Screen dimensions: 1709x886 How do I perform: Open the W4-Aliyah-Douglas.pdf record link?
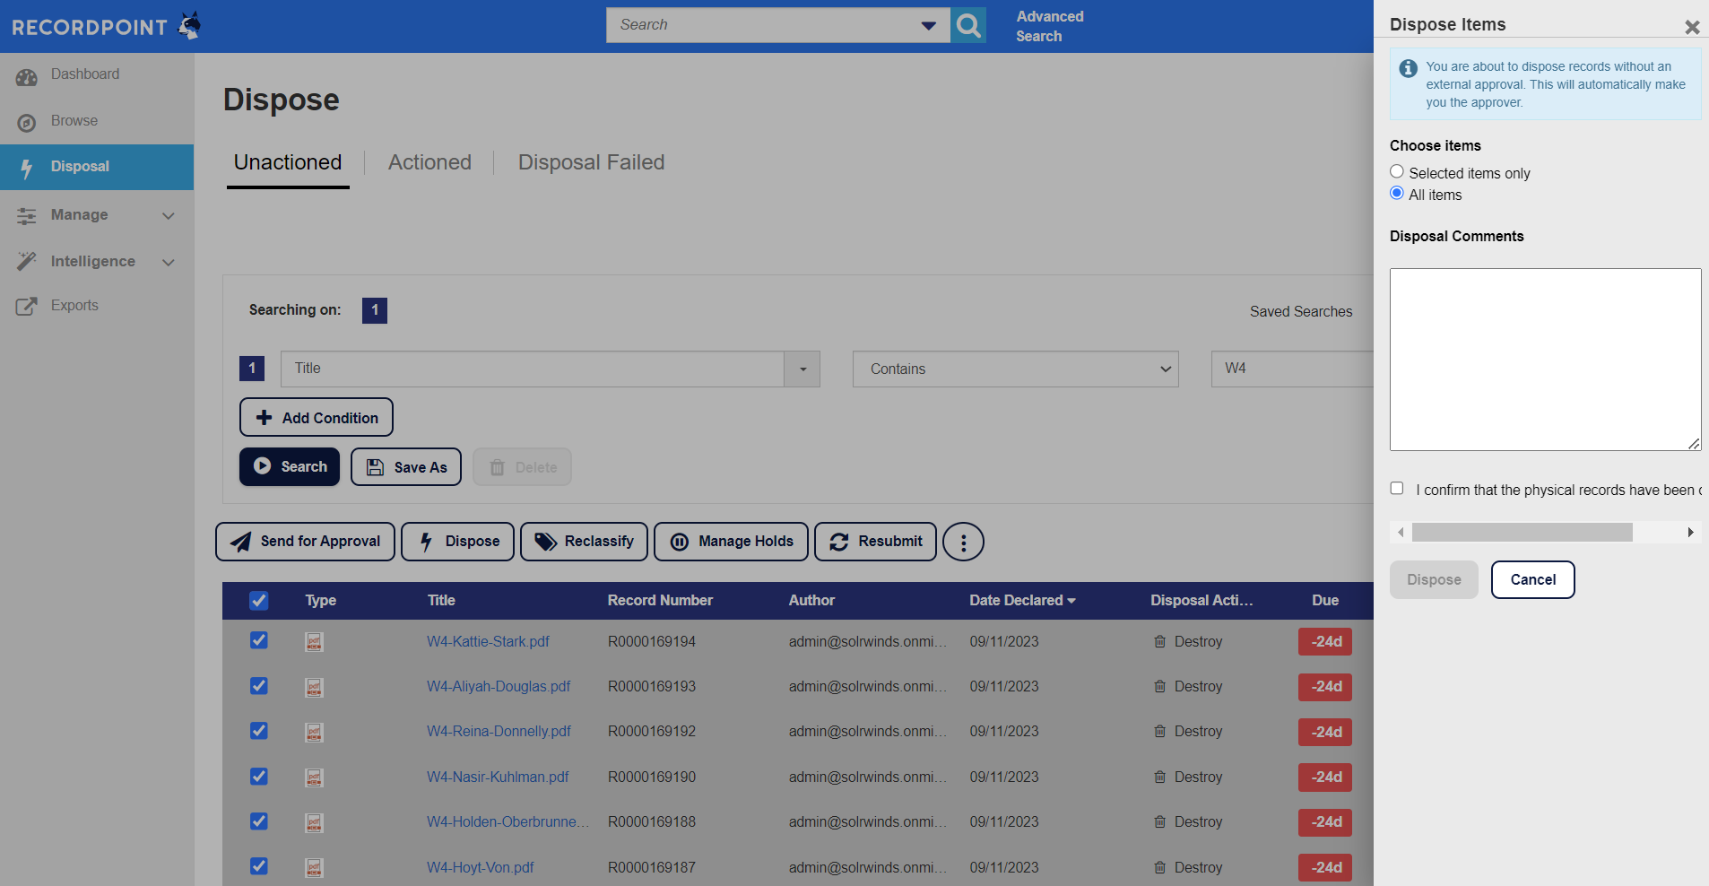[499, 687]
